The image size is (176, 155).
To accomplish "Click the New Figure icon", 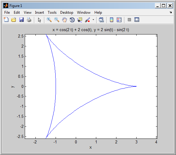I will pyautogui.click(x=6, y=20).
